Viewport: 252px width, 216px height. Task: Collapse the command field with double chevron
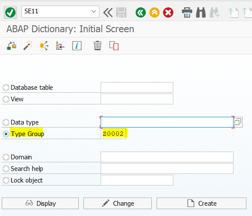click(108, 12)
